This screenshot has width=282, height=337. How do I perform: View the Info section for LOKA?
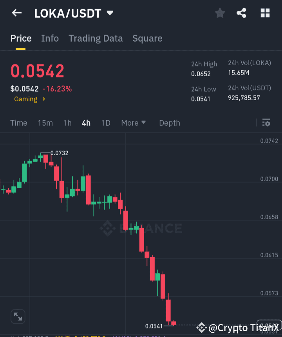(x=50, y=38)
